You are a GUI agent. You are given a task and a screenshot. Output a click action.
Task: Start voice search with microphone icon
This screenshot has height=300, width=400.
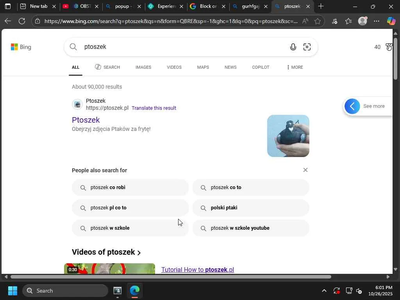tap(293, 47)
